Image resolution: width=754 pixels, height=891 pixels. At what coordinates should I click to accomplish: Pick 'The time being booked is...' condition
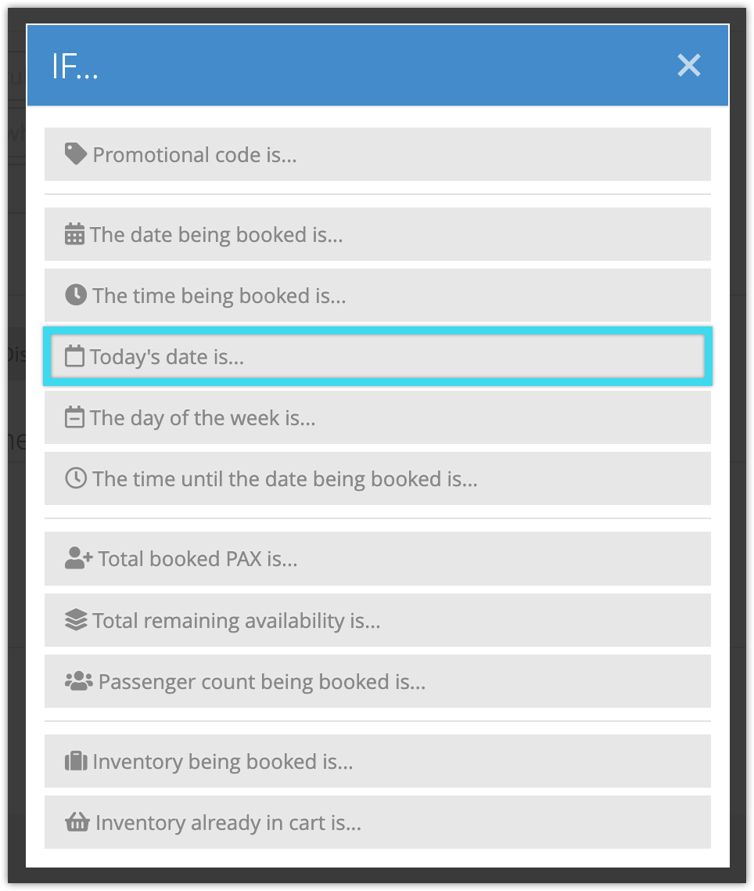pos(378,295)
